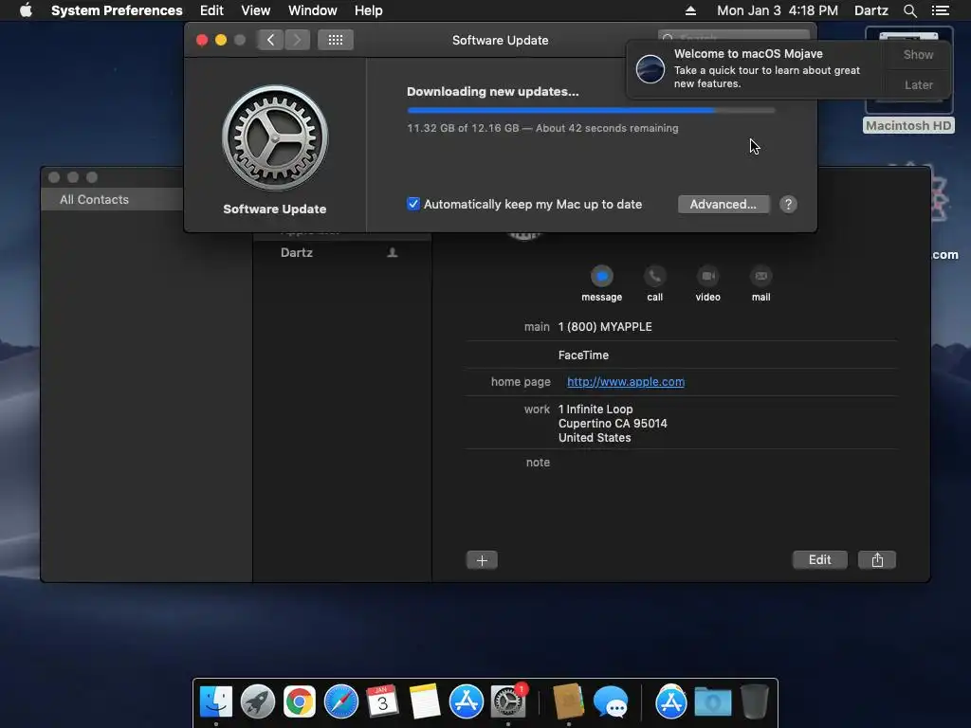971x728 pixels.
Task: Click the eject icon in menu bar
Action: coord(691,10)
